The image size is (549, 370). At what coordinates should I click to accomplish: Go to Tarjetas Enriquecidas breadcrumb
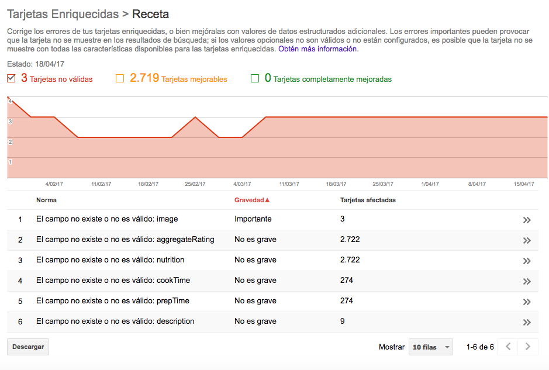coord(63,14)
